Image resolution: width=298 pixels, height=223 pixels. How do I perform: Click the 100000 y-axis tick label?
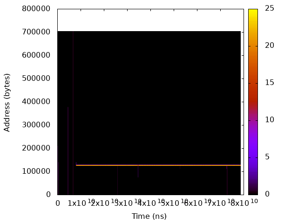(37, 171)
